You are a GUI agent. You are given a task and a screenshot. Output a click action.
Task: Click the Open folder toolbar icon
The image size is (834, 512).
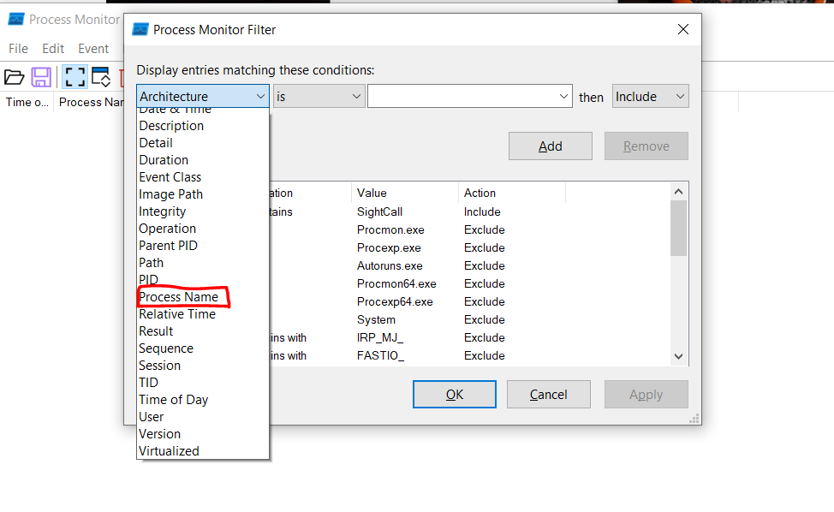[15, 77]
